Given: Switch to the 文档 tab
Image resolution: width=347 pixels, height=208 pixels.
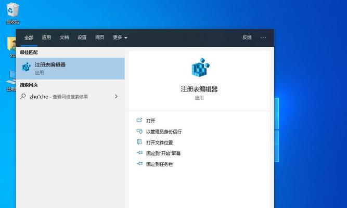Looking at the screenshot, I should [x=64, y=37].
